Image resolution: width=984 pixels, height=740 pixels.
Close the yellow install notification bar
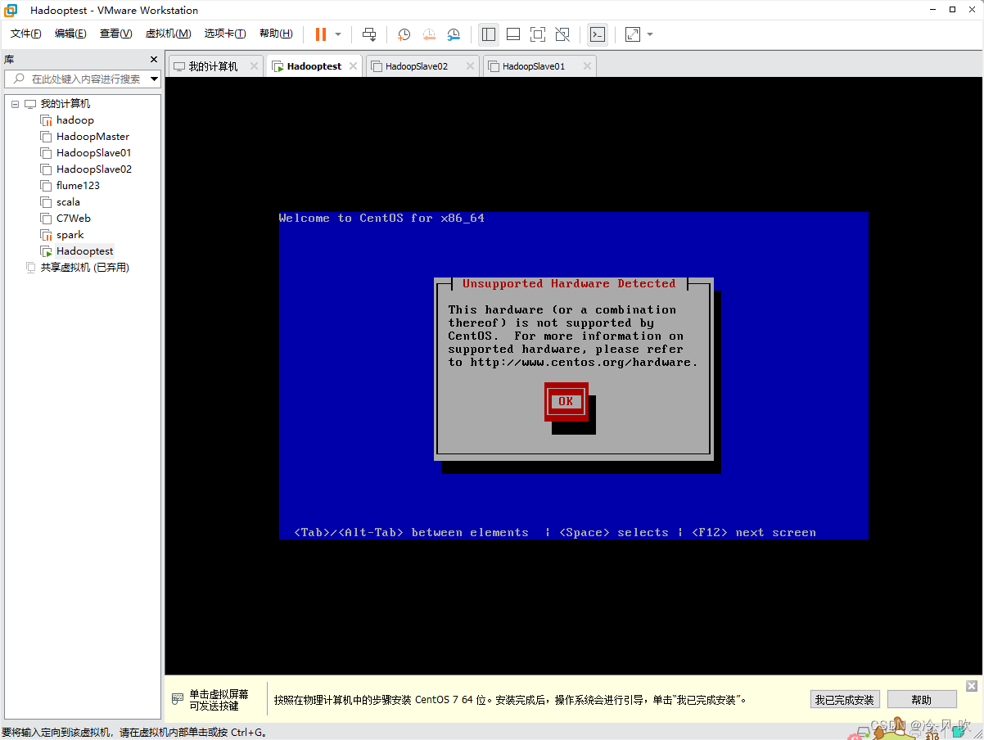972,686
